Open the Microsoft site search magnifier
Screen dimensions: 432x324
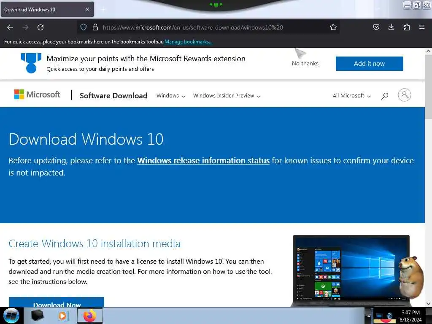coord(385,96)
